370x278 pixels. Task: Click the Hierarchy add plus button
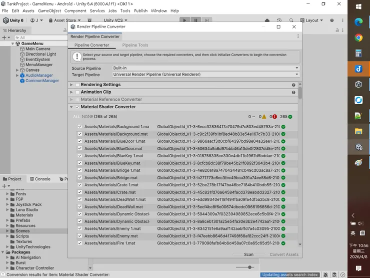click(x=4, y=38)
